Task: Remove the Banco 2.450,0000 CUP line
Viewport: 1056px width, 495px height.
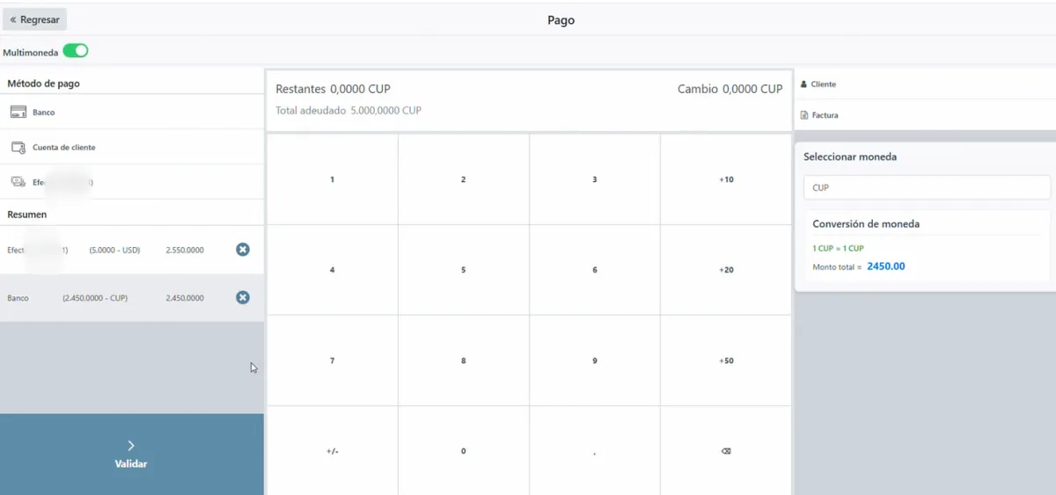Action: 243,298
